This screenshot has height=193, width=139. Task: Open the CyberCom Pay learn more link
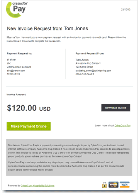pos(122,125)
